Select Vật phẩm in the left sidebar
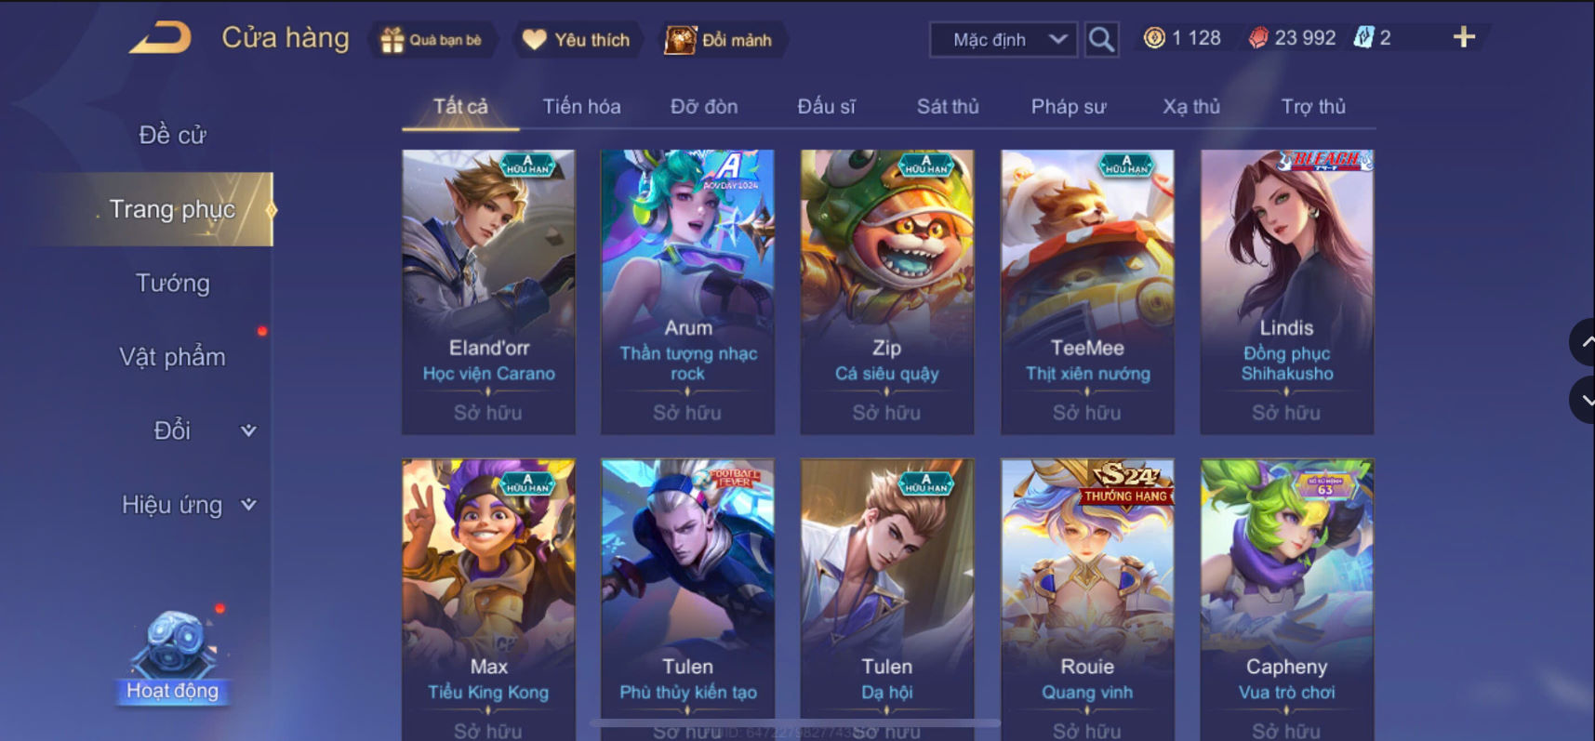Screen dimensions: 1595x741 [173, 357]
